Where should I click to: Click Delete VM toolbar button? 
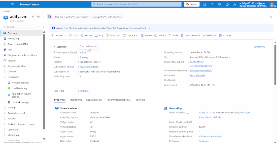146,35
